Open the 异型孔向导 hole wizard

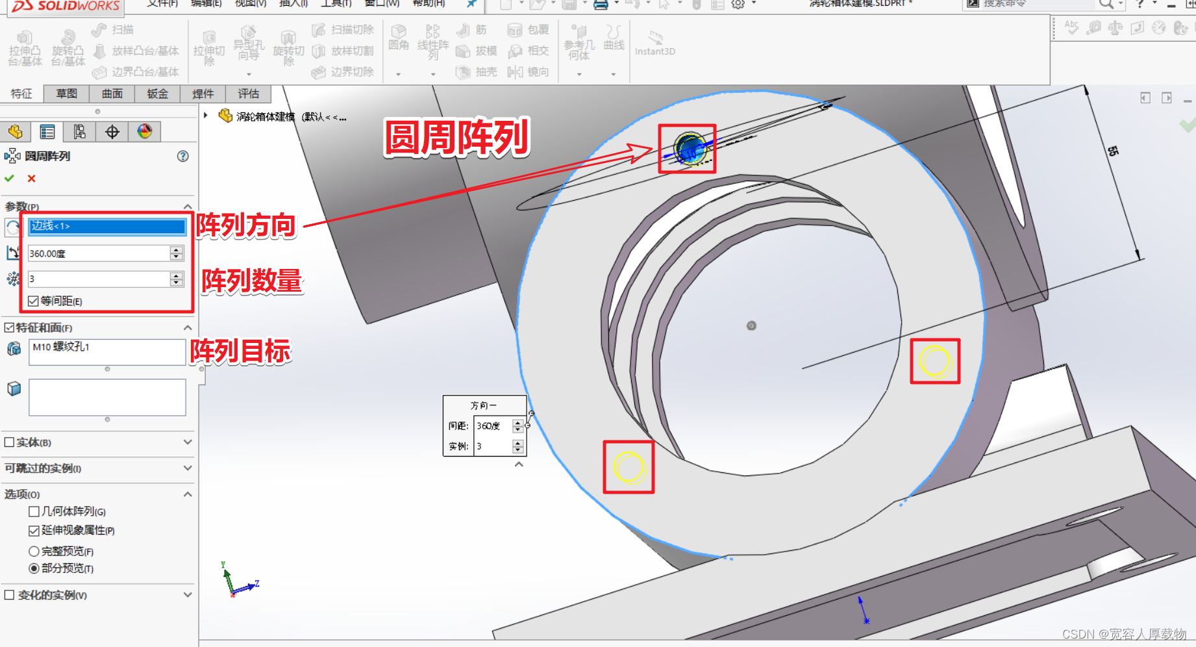click(x=249, y=44)
